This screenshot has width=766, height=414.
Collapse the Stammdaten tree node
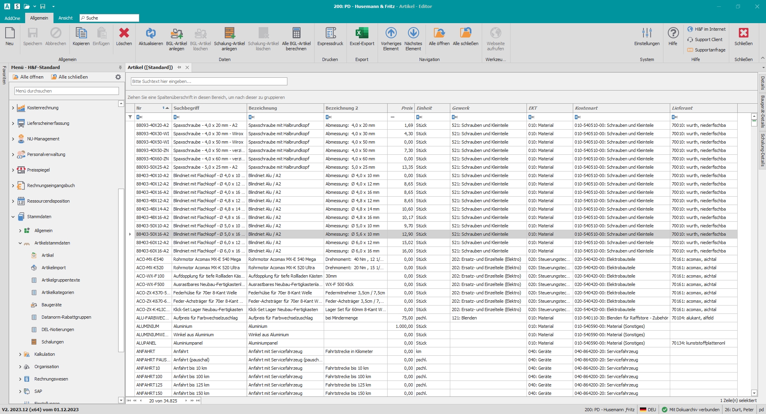[x=13, y=217]
